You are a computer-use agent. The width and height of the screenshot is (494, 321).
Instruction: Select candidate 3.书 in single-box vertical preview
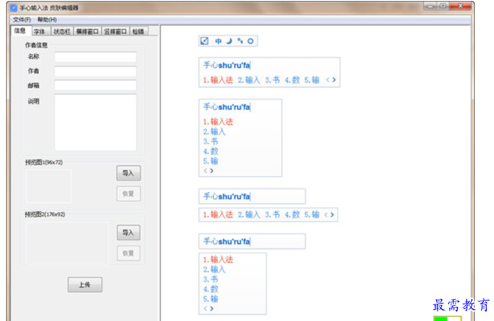[x=211, y=141]
